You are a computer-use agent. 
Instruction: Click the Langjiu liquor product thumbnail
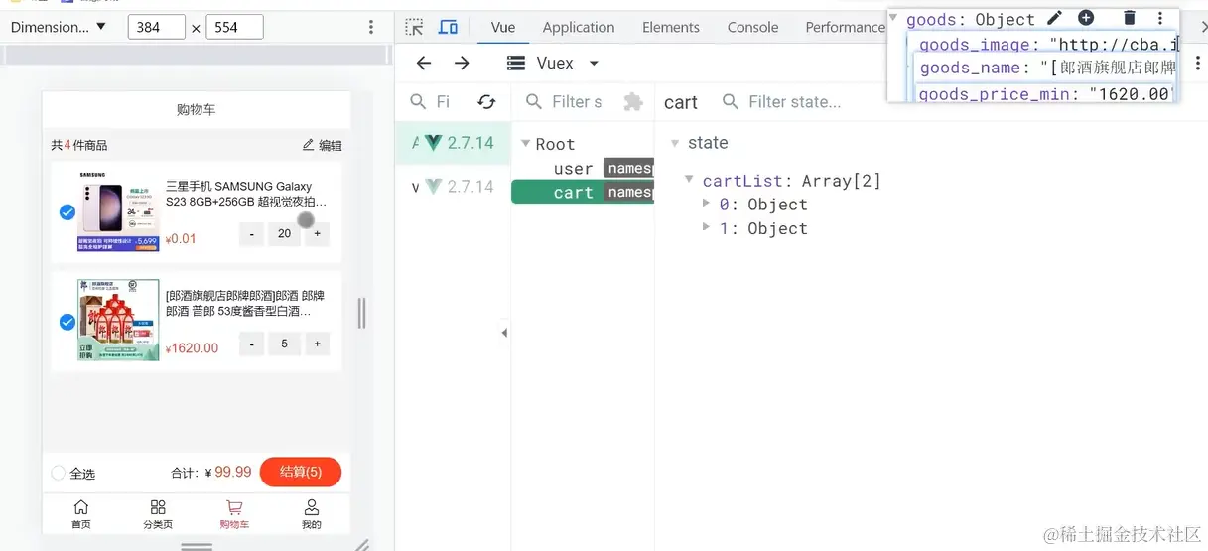coord(118,320)
